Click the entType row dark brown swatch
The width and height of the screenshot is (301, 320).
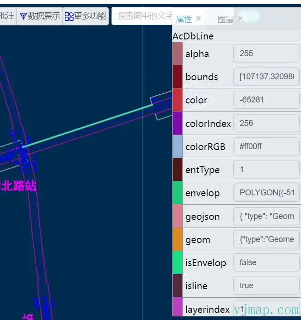177,170
